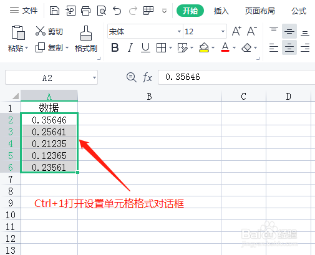Screen dimensions: 315x255
Task: Click cell with value 0.21235
Action: tap(49, 143)
